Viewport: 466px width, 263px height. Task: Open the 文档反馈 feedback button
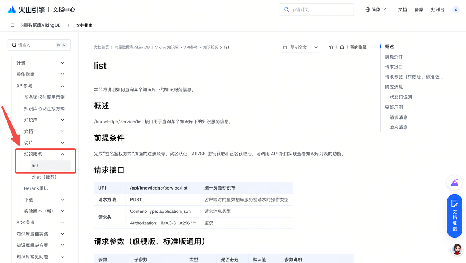(x=454, y=216)
